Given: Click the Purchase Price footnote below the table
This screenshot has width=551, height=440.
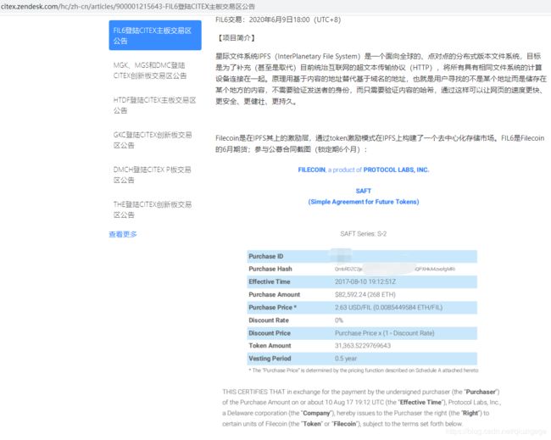Looking at the screenshot, I should pos(364,370).
